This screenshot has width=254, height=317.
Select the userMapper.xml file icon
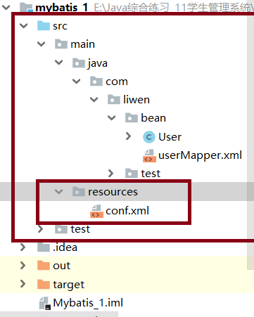149,156
